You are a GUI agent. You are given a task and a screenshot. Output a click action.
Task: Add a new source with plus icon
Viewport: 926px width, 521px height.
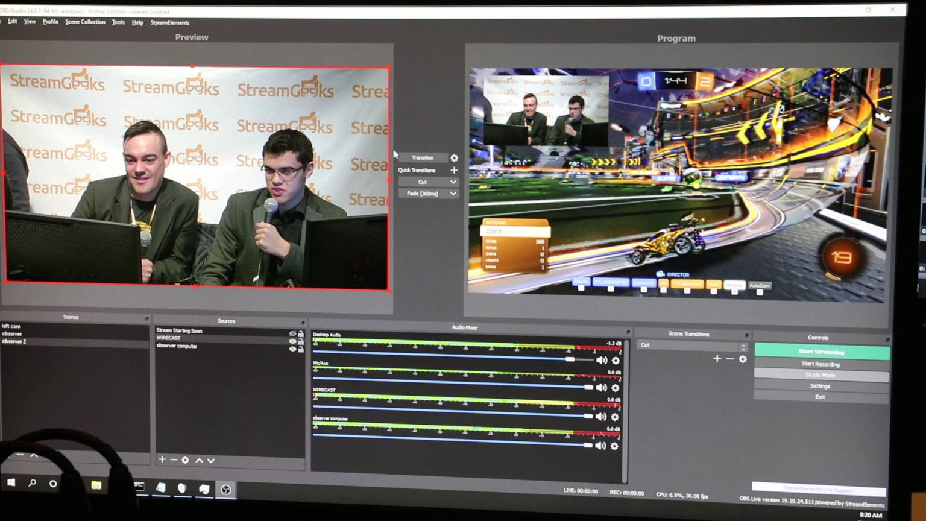point(162,459)
